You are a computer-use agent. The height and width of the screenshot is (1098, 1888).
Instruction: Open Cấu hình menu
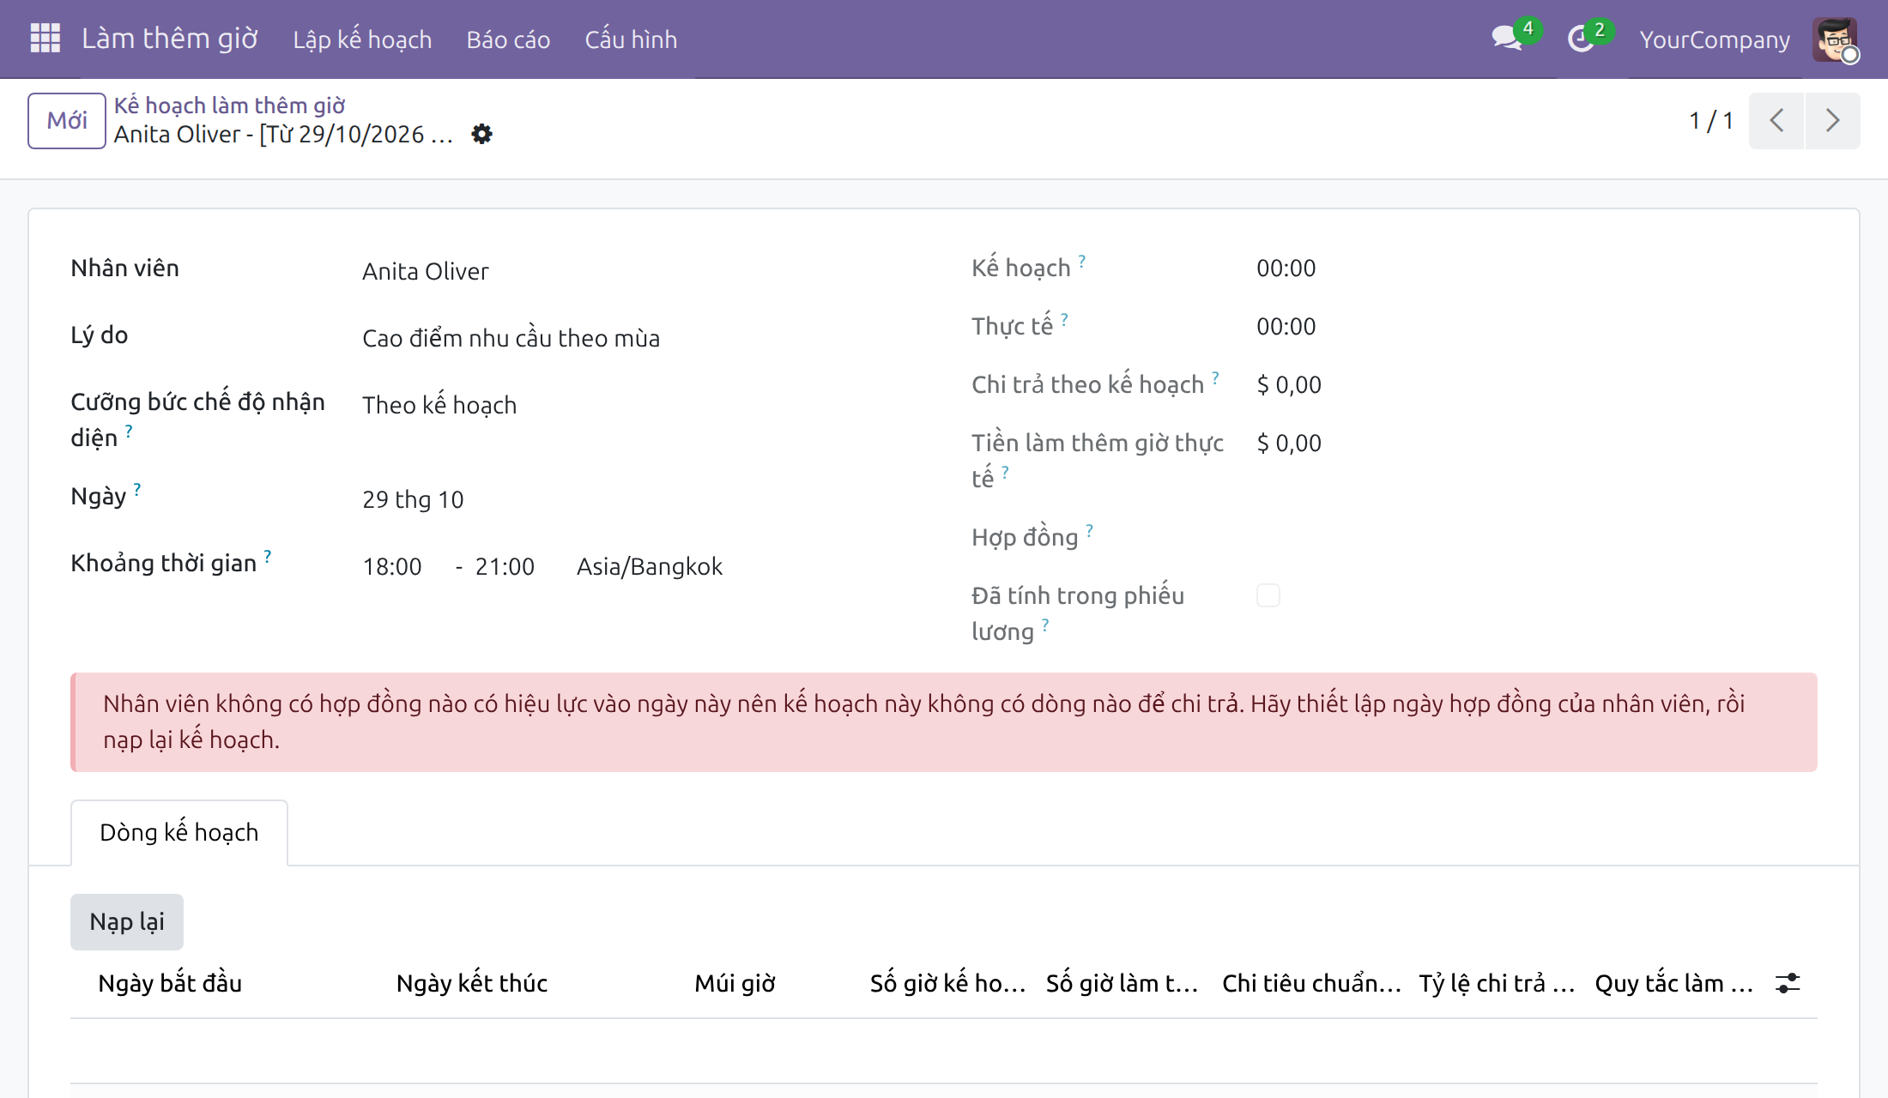pyautogui.click(x=631, y=39)
